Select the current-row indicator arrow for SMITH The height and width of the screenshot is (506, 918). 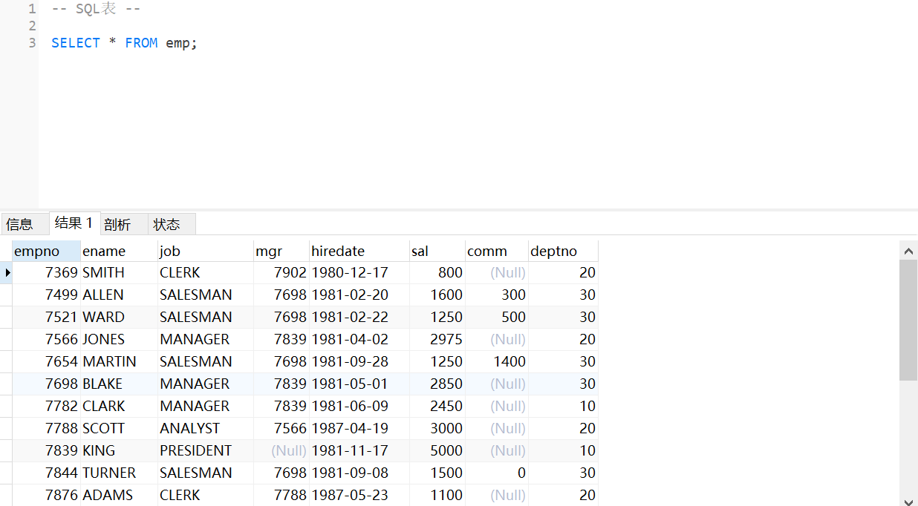coord(7,272)
